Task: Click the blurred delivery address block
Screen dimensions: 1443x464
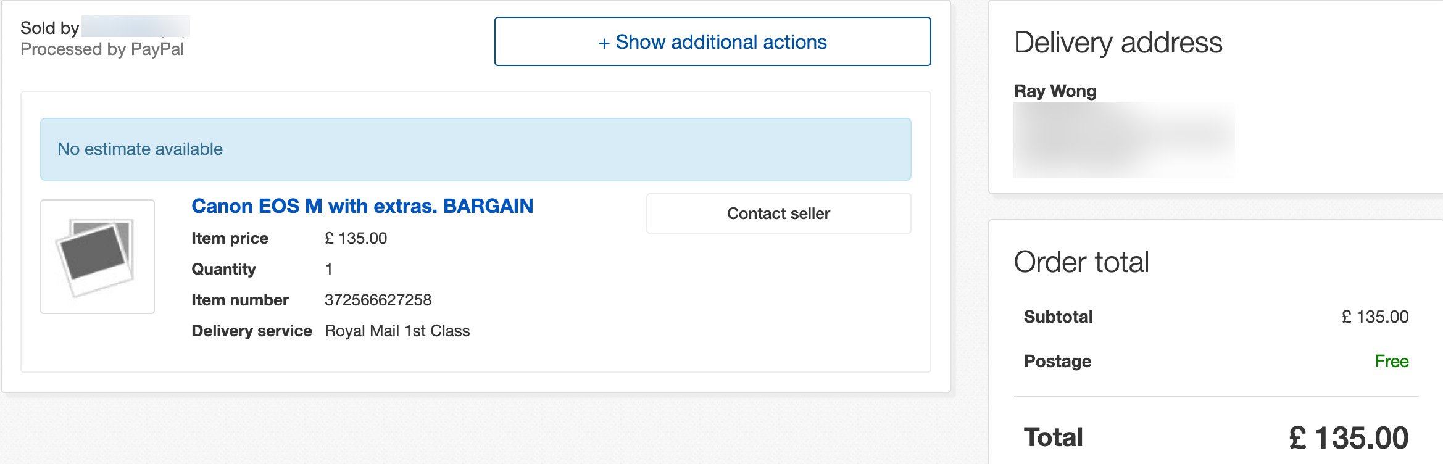Action: pos(1124,140)
